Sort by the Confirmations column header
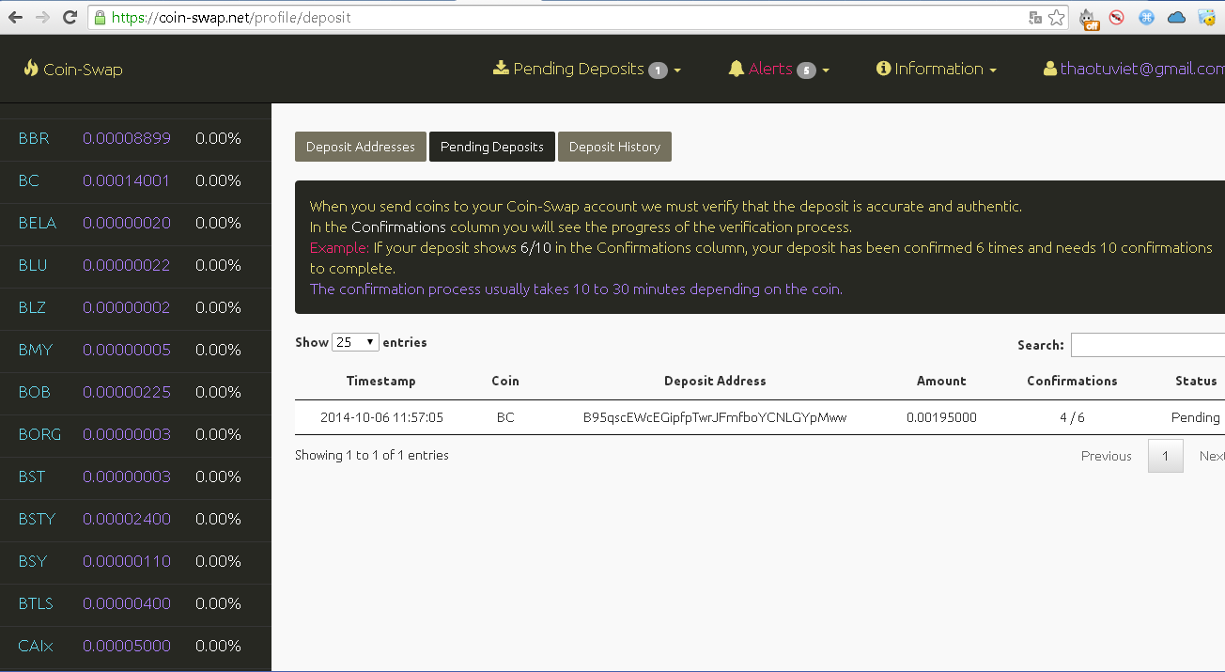 click(1072, 381)
